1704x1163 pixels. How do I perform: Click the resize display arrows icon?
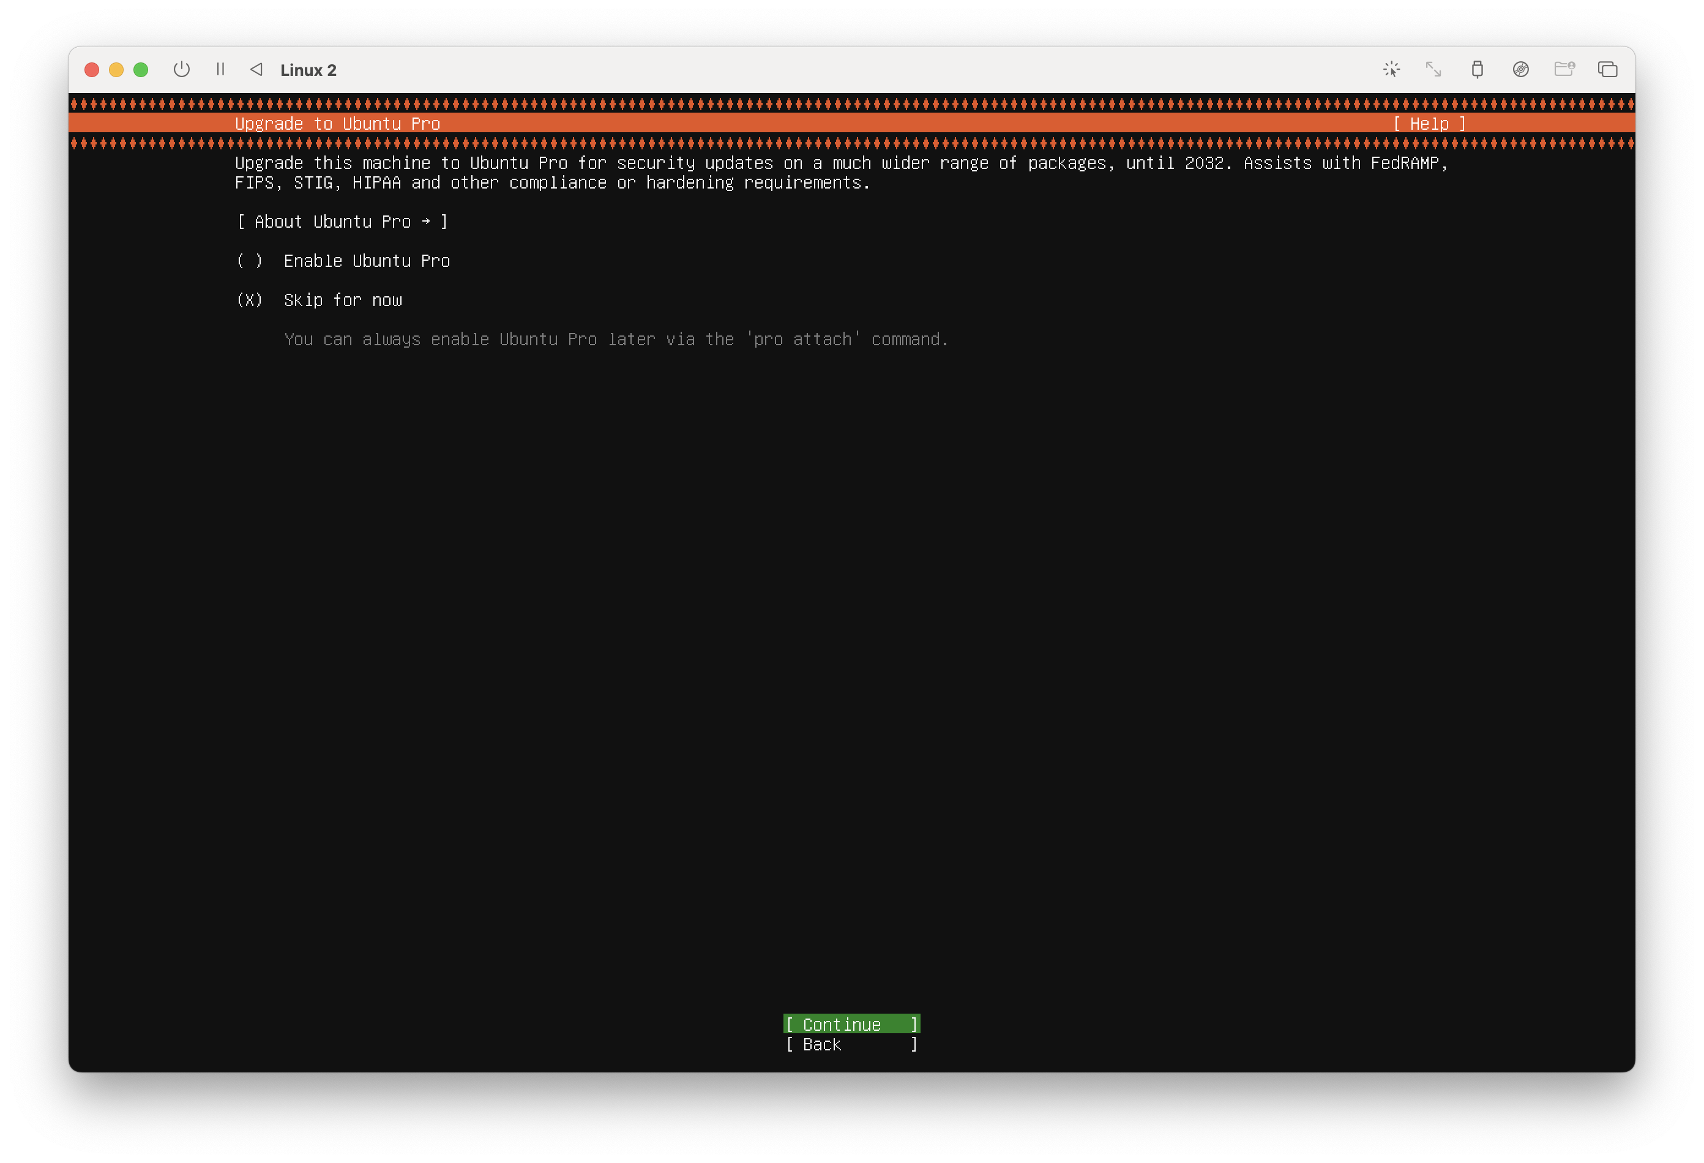1433,70
